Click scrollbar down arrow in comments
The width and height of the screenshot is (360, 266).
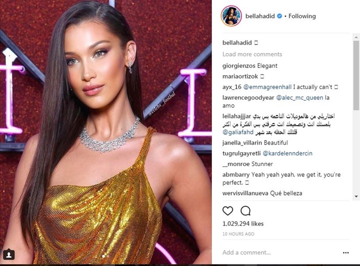[356, 196]
